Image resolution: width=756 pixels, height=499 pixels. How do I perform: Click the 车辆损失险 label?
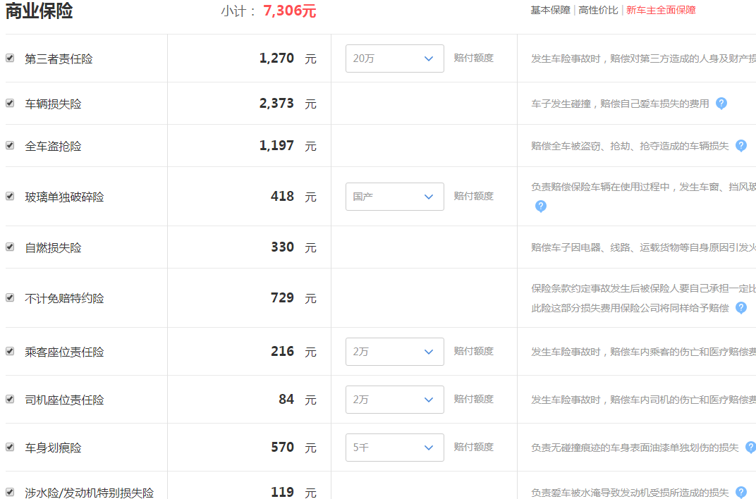(x=53, y=104)
